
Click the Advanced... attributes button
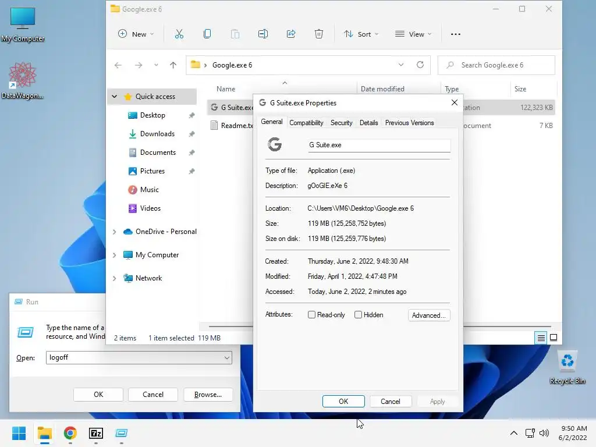(429, 315)
